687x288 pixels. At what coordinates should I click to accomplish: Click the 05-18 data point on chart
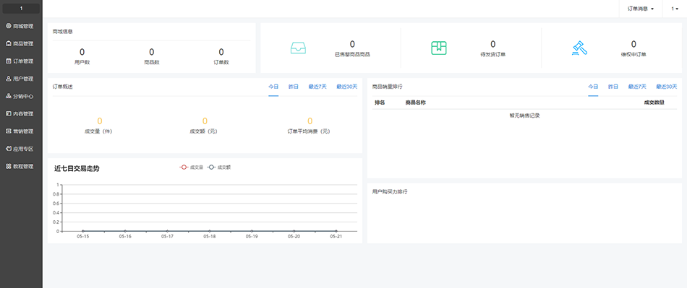[x=210, y=231]
